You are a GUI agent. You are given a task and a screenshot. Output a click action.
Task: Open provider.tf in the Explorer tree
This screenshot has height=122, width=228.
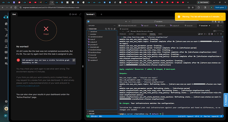click(x=102, y=45)
